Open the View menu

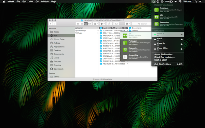coord(31,2)
